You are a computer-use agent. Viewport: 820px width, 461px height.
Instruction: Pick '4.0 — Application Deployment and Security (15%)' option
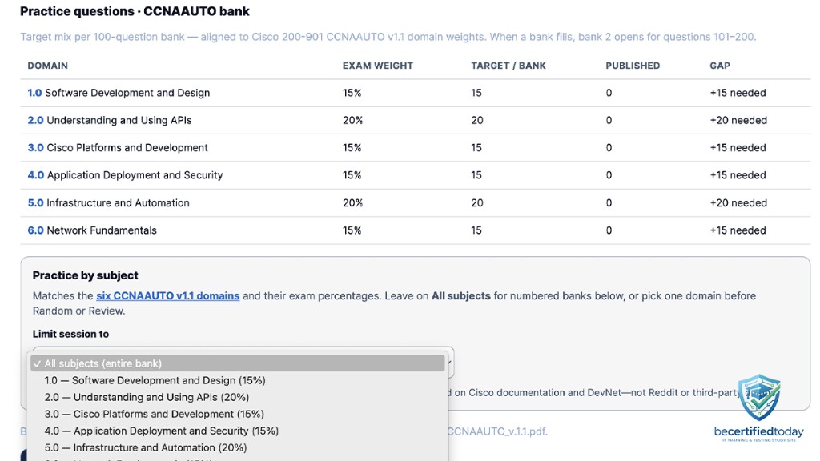pos(237,431)
